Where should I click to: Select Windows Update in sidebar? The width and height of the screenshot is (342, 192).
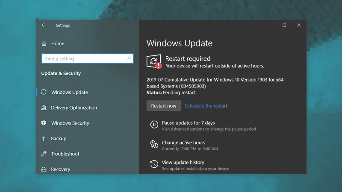(x=70, y=92)
